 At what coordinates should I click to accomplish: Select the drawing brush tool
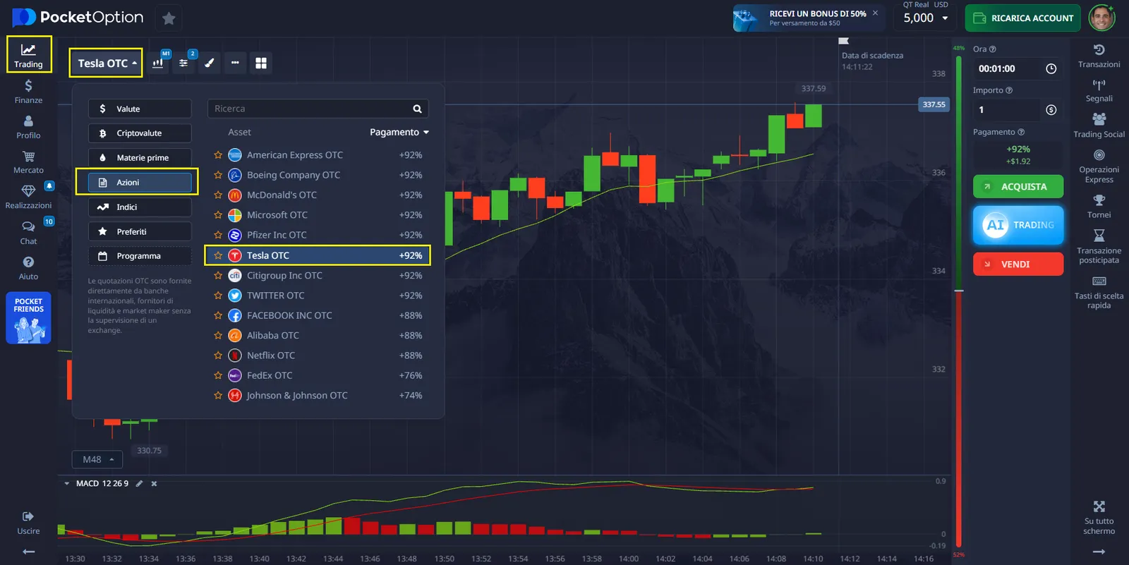210,63
